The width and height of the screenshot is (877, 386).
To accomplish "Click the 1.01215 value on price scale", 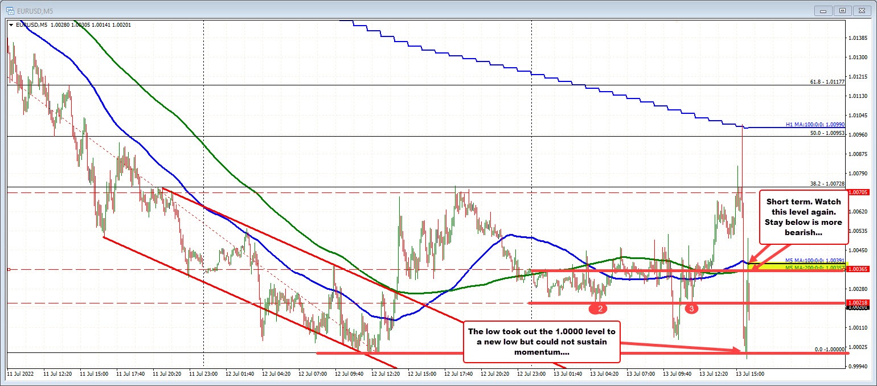I will (858, 76).
